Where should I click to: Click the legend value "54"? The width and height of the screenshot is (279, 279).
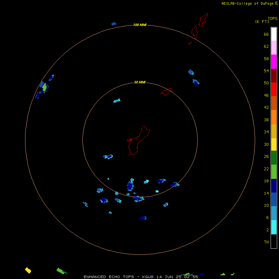pyautogui.click(x=266, y=71)
